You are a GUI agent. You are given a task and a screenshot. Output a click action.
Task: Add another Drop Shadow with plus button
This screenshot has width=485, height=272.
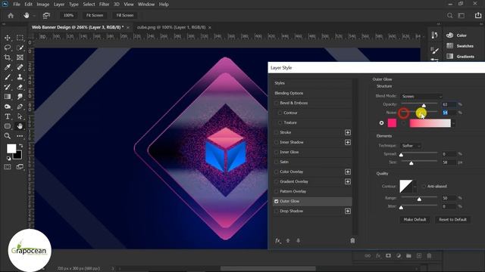click(x=348, y=211)
